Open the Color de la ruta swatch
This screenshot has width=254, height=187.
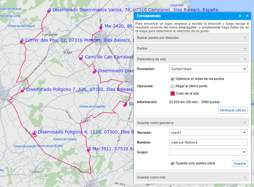pos(172,94)
